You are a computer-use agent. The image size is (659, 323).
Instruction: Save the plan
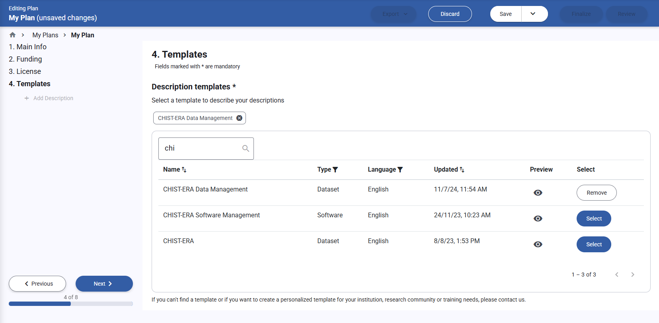pyautogui.click(x=506, y=14)
